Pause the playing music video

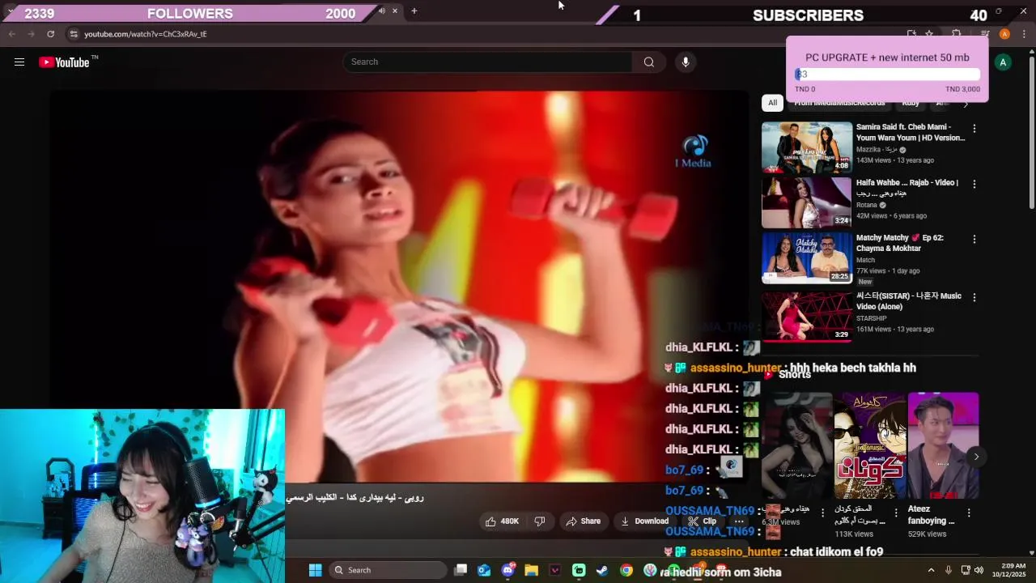click(399, 286)
